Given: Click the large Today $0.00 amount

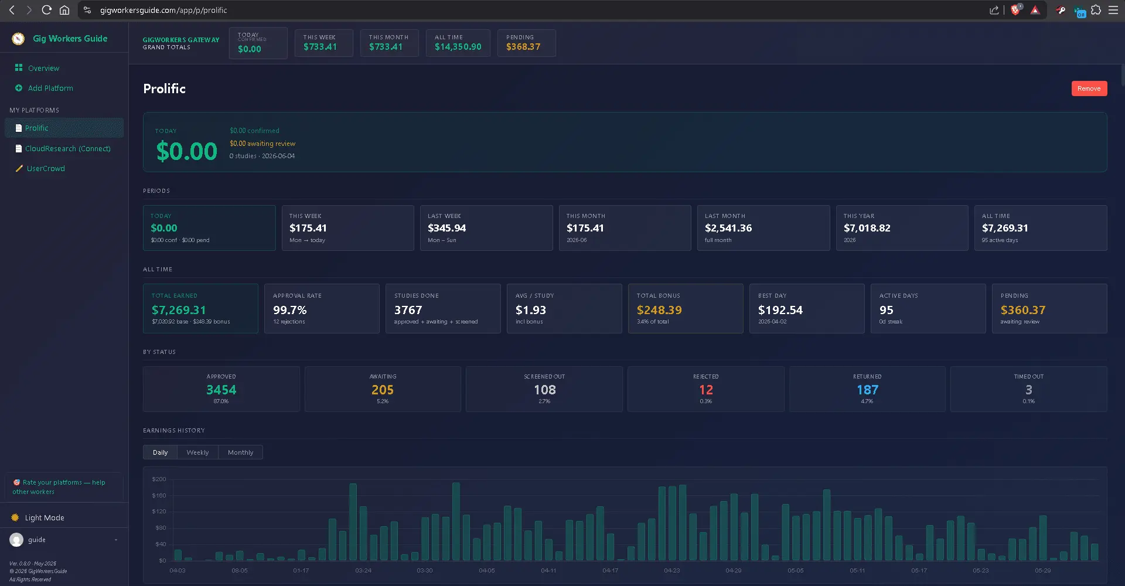Looking at the screenshot, I should point(187,151).
